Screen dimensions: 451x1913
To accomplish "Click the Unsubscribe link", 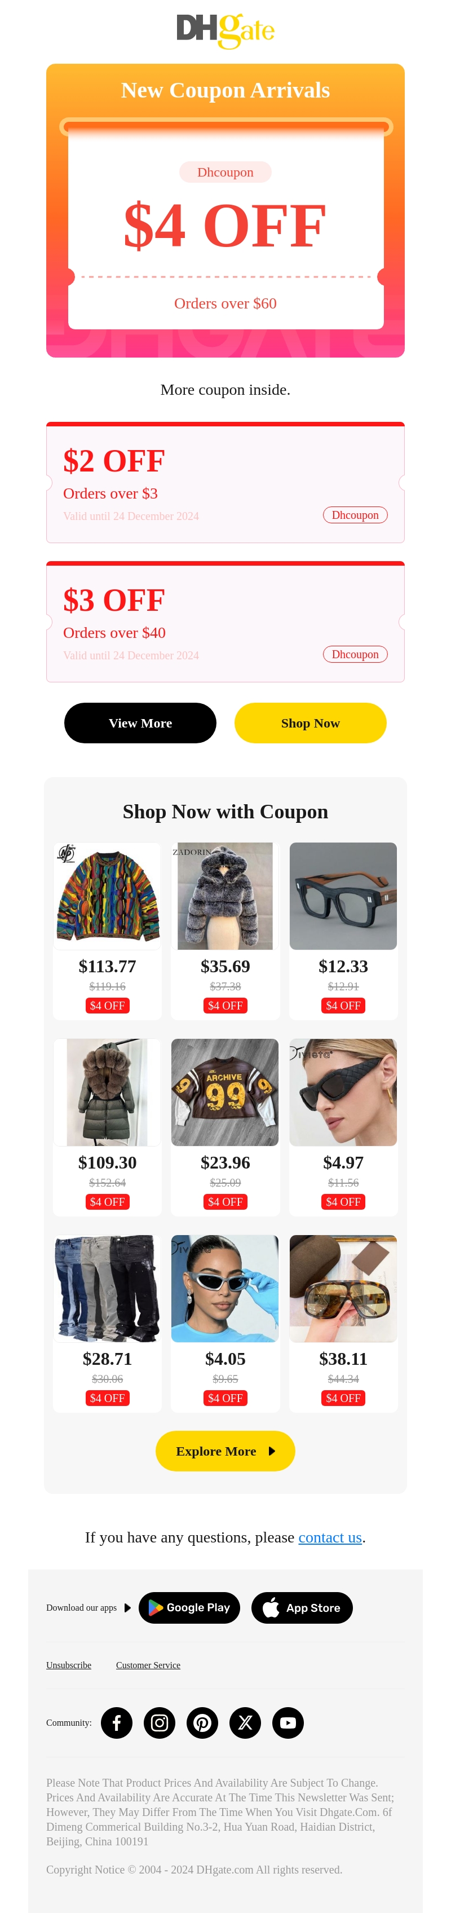I will (69, 1665).
